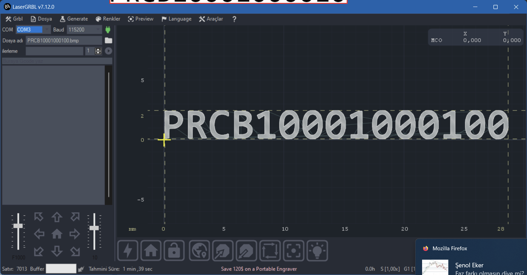Image resolution: width=527 pixels, height=275 pixels.
Task: Click the focus target button
Action: click(x=293, y=251)
